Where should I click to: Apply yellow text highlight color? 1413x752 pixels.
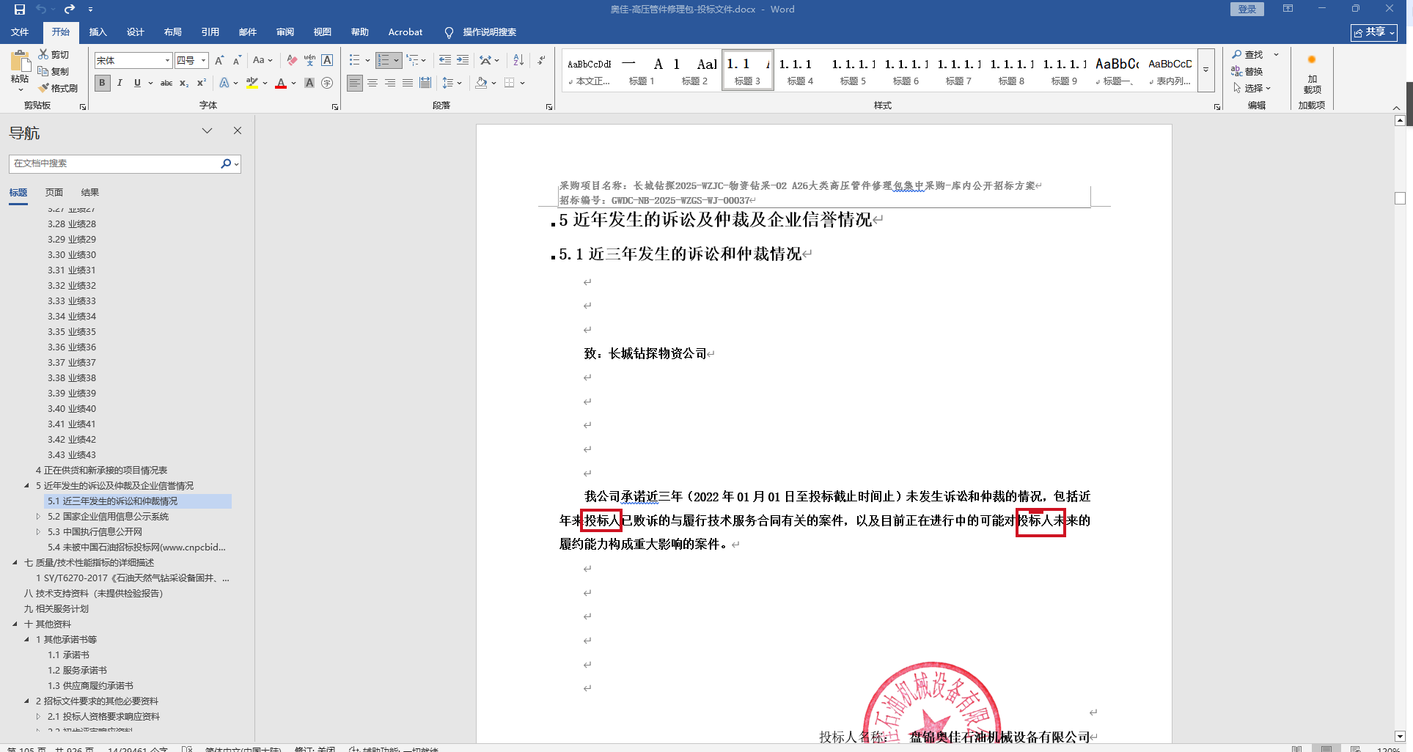pos(252,83)
